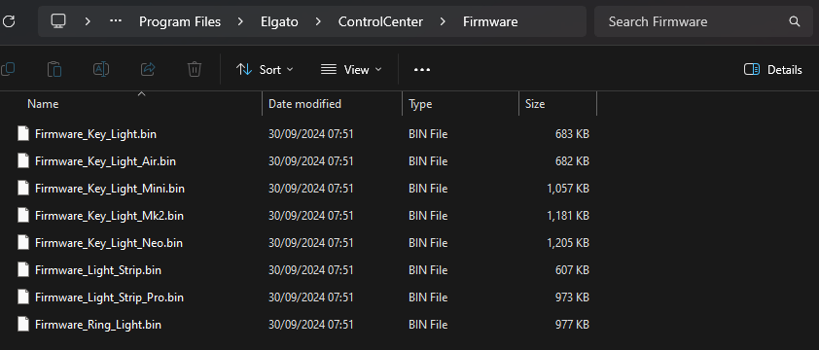Select Firmware_Light_Strip_Pro.bin file
Viewport: 819px width, 350px height.
click(109, 297)
